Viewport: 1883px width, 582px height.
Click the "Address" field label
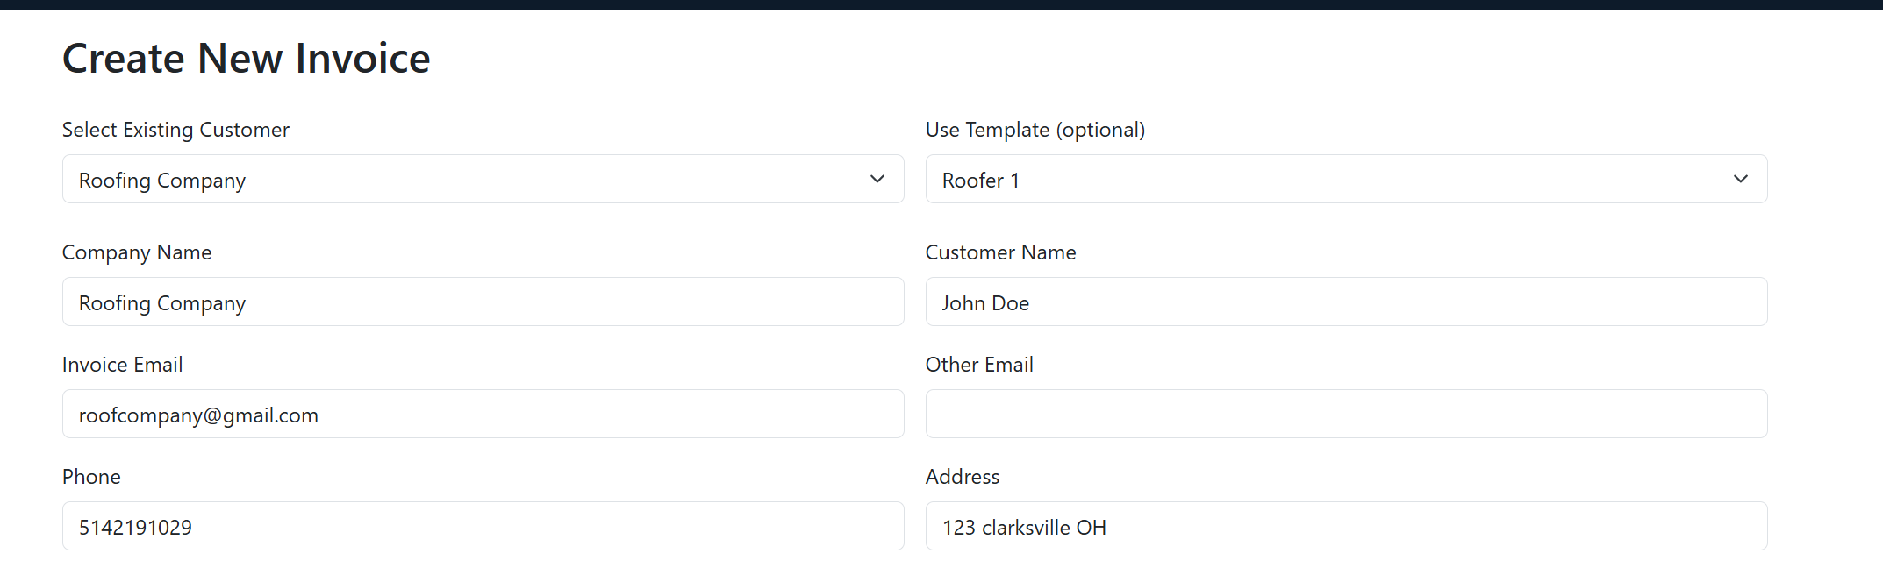[x=963, y=477]
